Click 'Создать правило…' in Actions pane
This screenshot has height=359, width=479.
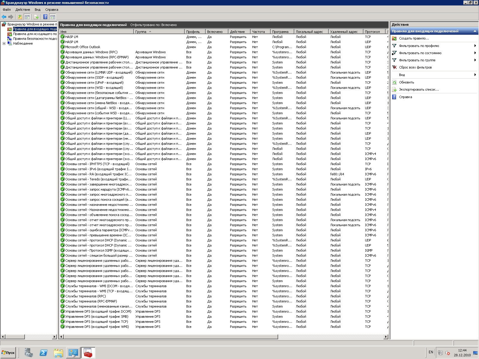[414, 38]
